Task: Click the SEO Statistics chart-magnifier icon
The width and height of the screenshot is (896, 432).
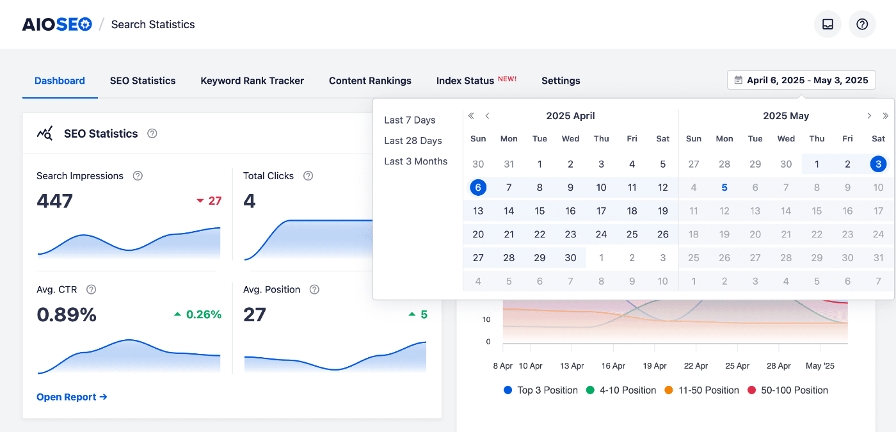Action: click(45, 133)
